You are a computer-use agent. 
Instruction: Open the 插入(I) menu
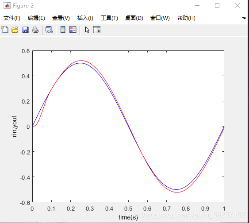[85, 18]
